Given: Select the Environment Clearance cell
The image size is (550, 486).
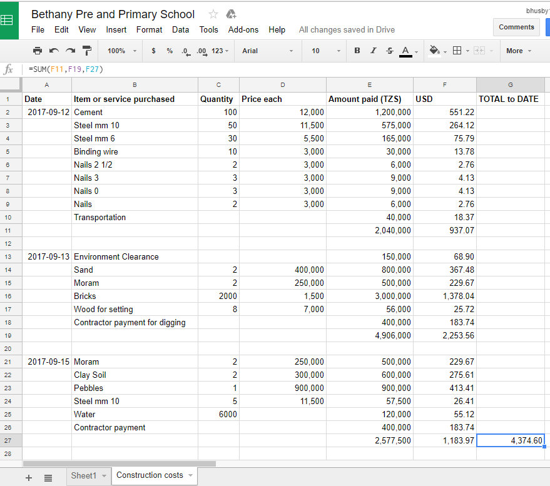Looking at the screenshot, I should coord(135,256).
